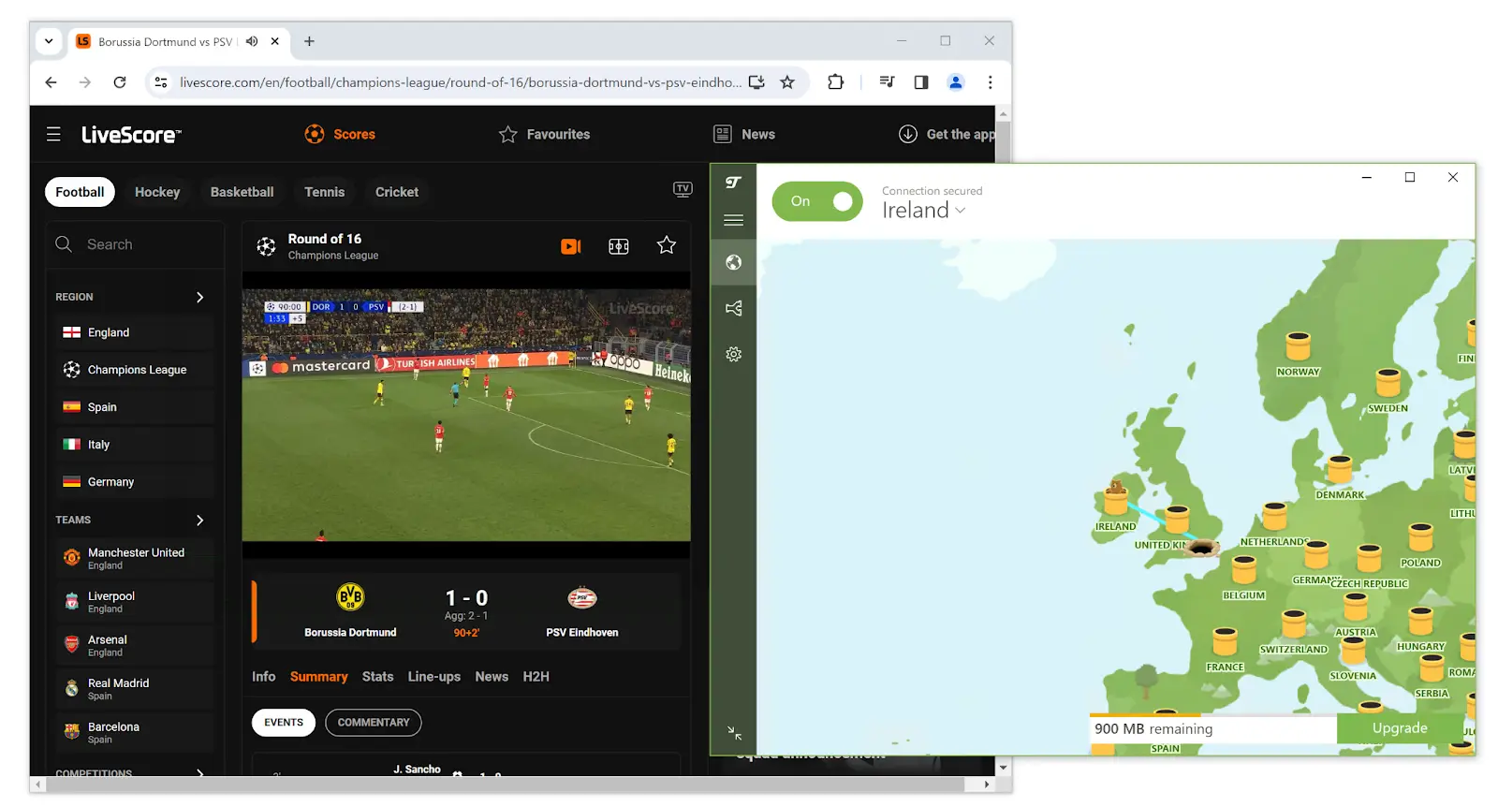Choose Champions League in region list

[135, 370]
